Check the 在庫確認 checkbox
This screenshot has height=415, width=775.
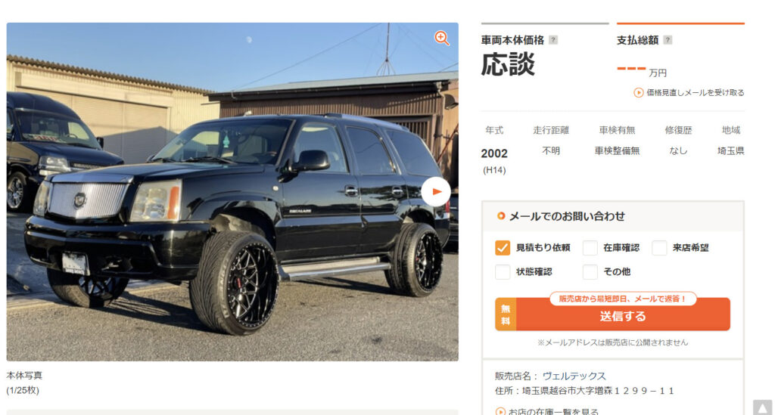[x=590, y=248]
